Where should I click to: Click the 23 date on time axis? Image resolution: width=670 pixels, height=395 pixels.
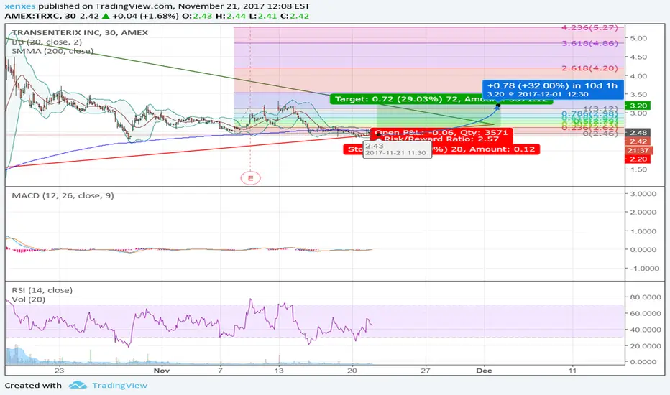(60, 371)
